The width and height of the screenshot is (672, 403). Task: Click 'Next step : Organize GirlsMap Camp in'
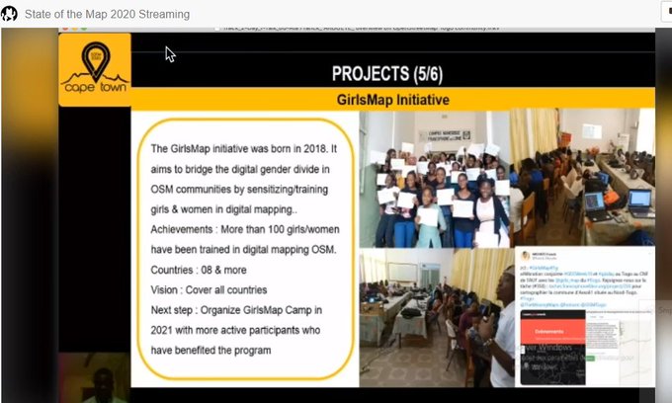coord(236,310)
